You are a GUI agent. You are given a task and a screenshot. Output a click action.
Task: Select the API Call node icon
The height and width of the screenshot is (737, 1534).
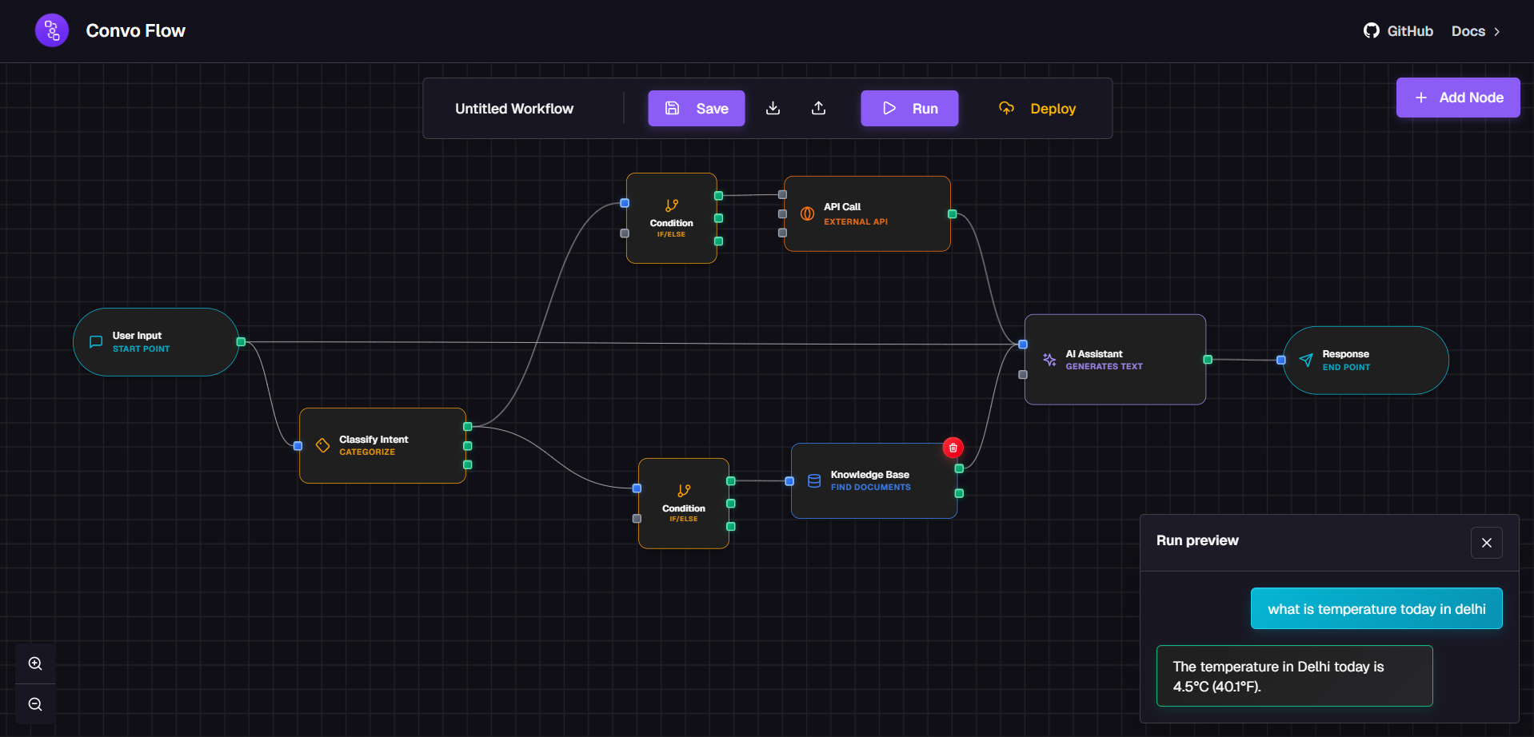[807, 213]
